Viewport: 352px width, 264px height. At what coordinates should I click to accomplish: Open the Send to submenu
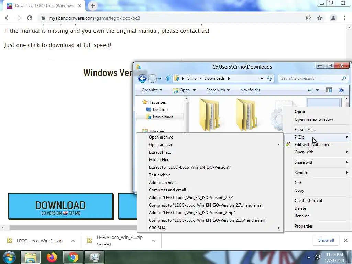317,173
